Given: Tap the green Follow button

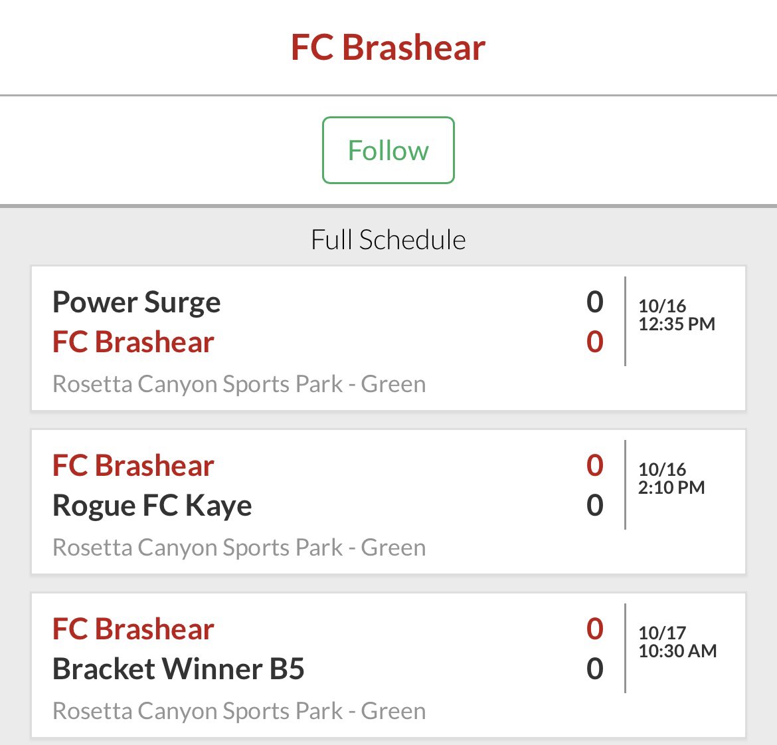Looking at the screenshot, I should click(388, 150).
